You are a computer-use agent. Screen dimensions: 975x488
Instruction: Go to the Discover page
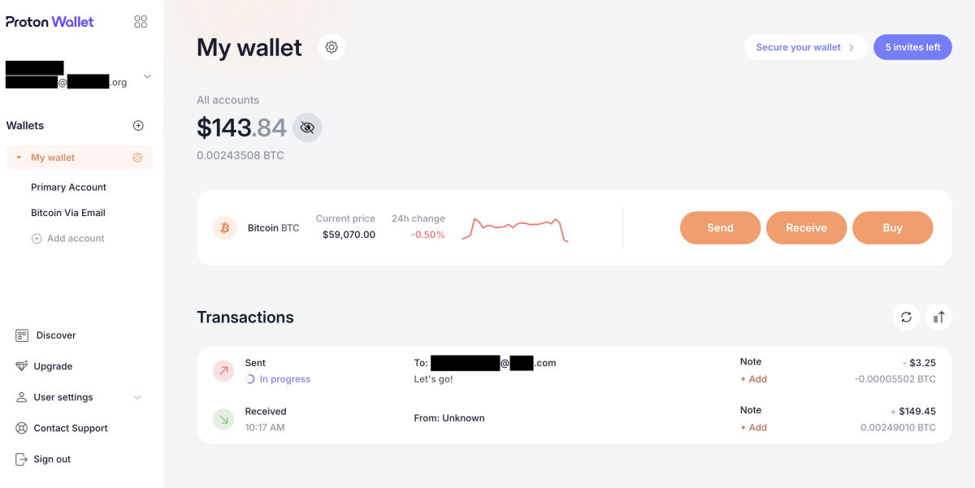[x=55, y=335]
